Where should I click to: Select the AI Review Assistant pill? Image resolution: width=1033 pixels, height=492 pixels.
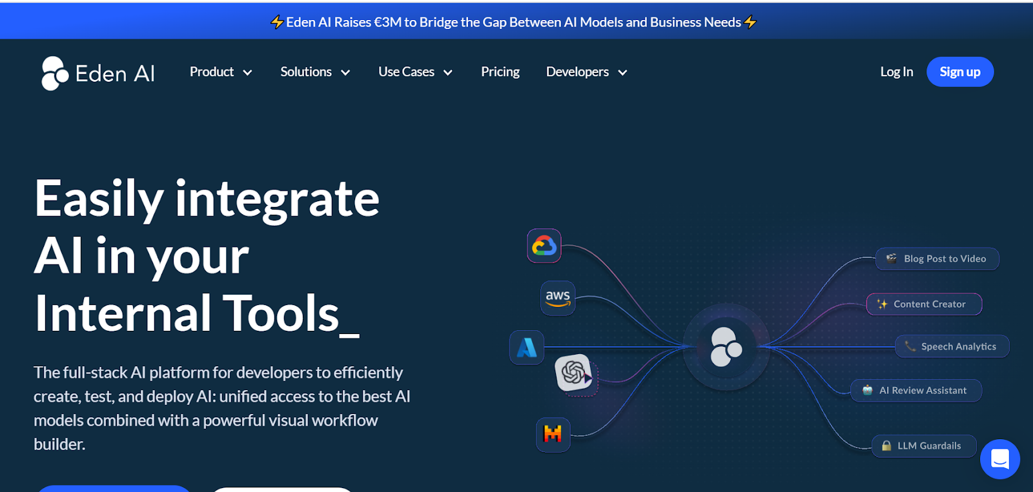[x=916, y=390]
